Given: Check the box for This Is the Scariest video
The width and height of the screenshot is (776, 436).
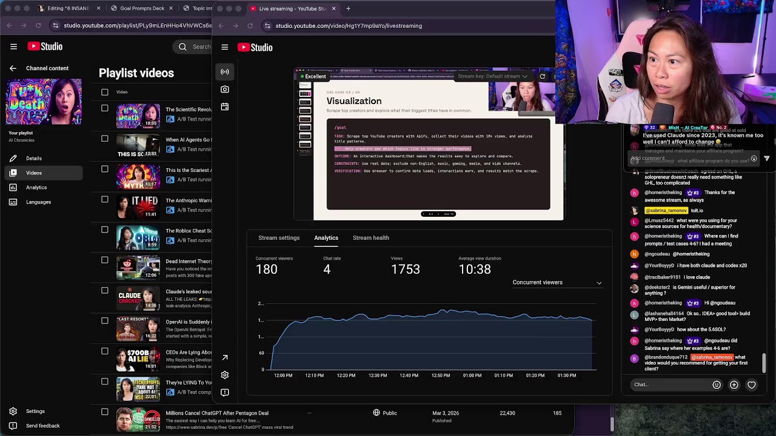Looking at the screenshot, I should click(105, 169).
